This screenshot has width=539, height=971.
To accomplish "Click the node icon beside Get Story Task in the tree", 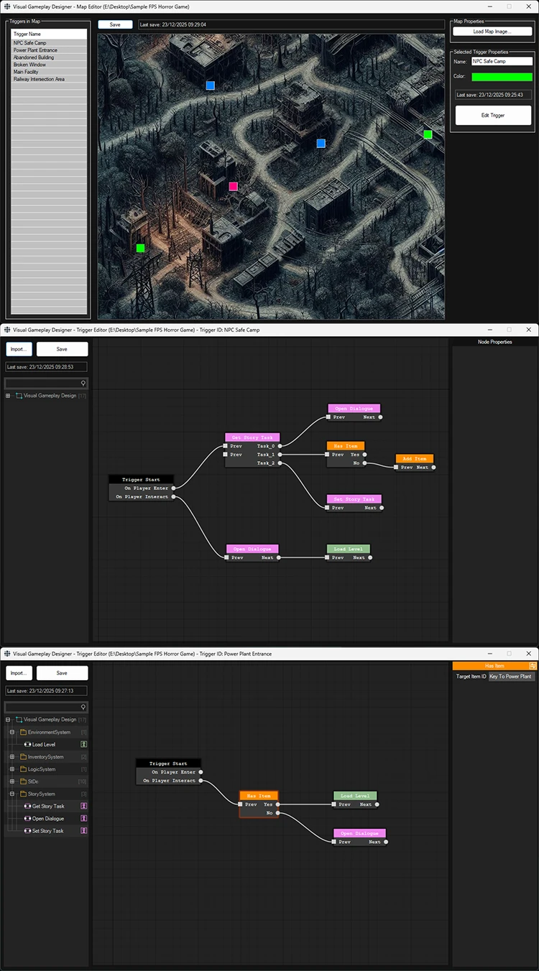I will click(x=27, y=806).
